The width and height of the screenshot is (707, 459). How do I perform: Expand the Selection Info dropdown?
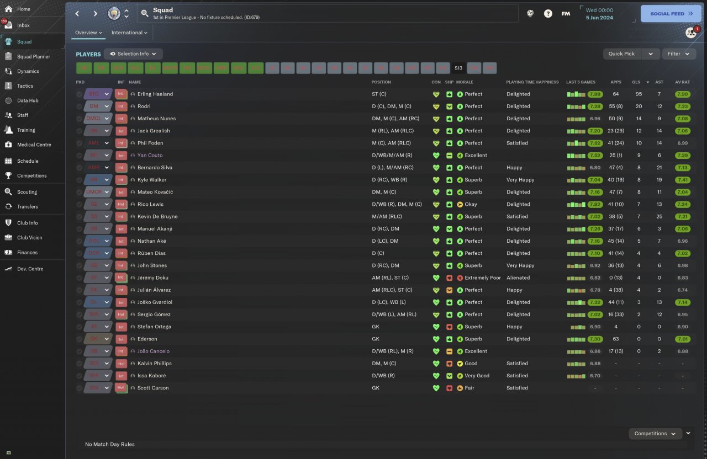click(133, 54)
